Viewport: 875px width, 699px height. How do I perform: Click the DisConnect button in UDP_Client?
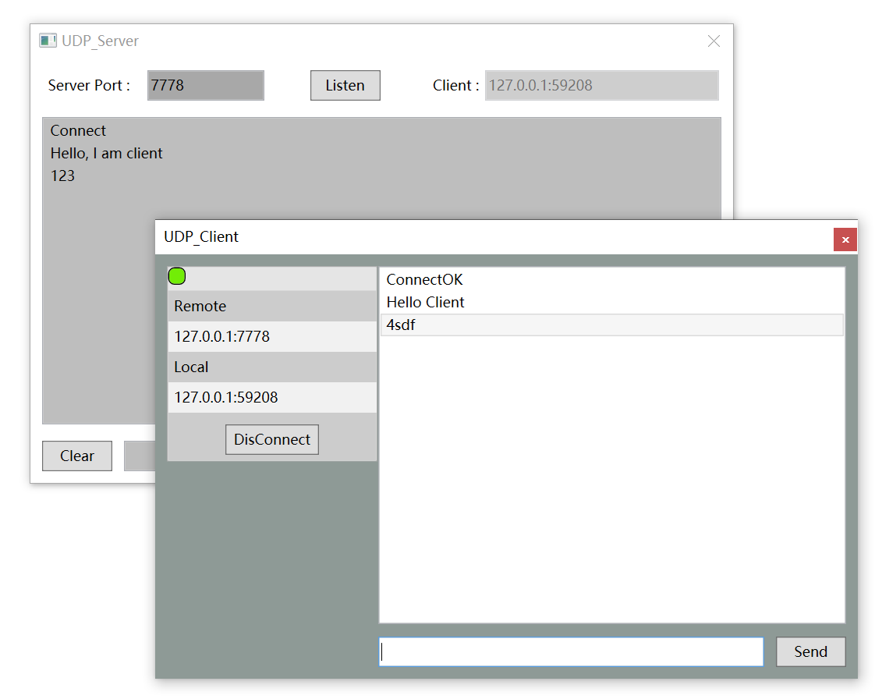pyautogui.click(x=271, y=439)
